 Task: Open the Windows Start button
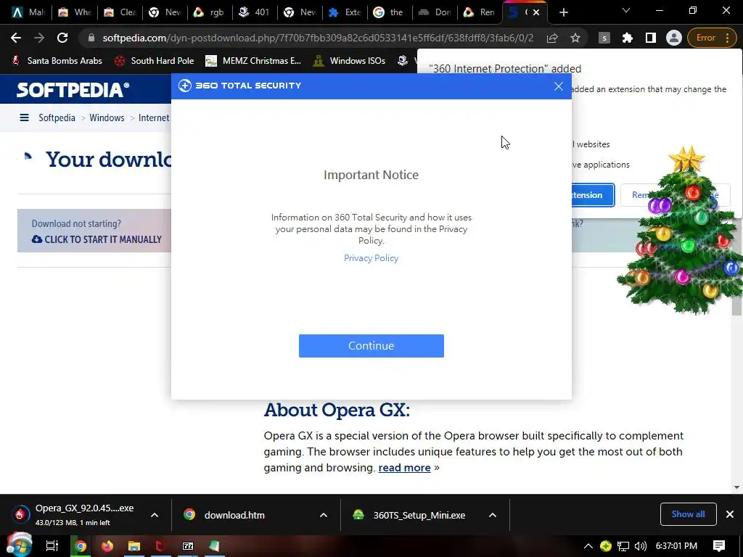pos(19,545)
